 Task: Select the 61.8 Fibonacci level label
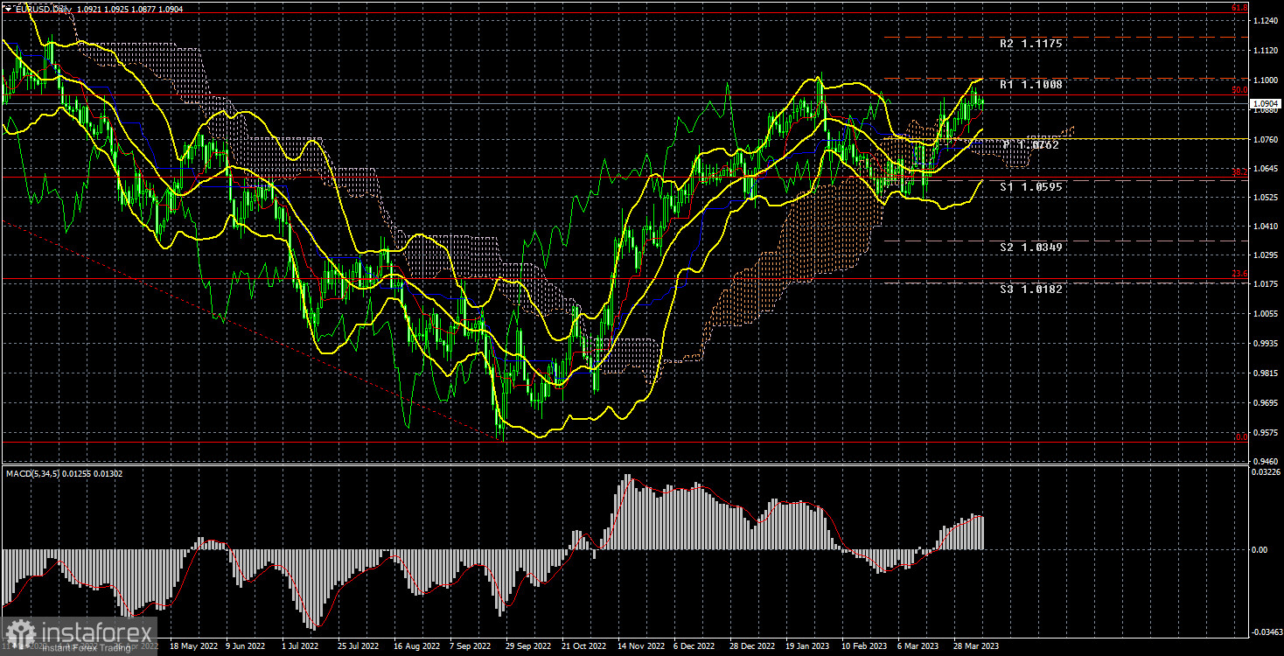[1239, 8]
